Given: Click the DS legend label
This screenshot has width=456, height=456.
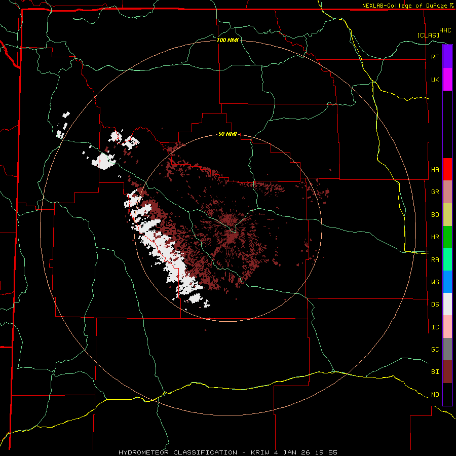Looking at the screenshot, I should [435, 305].
